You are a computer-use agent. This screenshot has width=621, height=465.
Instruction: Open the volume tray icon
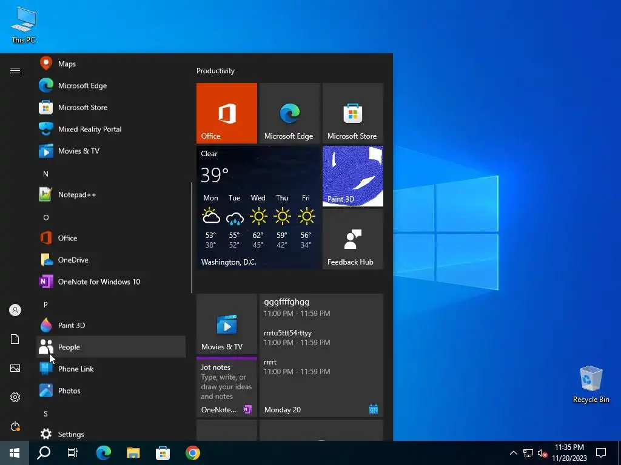542,453
